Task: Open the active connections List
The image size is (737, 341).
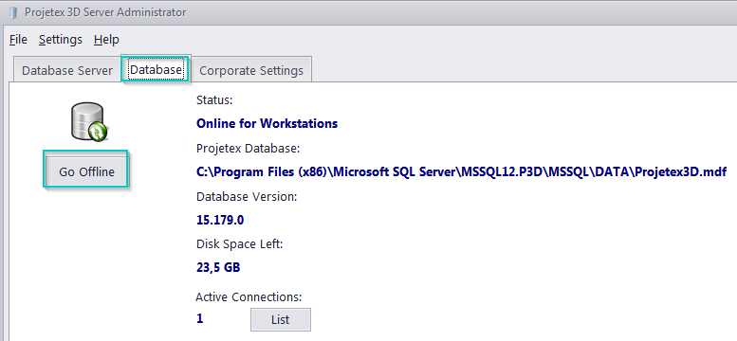Action: click(280, 320)
